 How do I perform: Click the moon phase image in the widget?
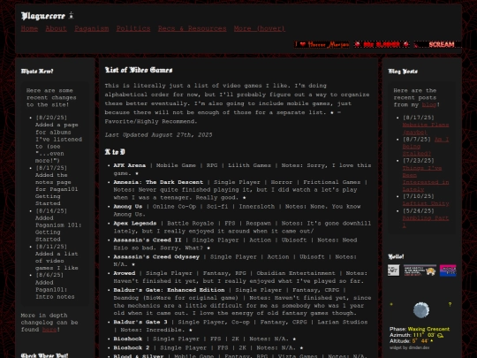[x=421, y=310]
